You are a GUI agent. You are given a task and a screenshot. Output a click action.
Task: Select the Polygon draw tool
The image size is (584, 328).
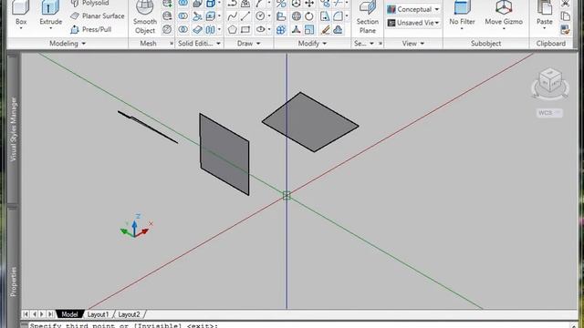pos(232,29)
